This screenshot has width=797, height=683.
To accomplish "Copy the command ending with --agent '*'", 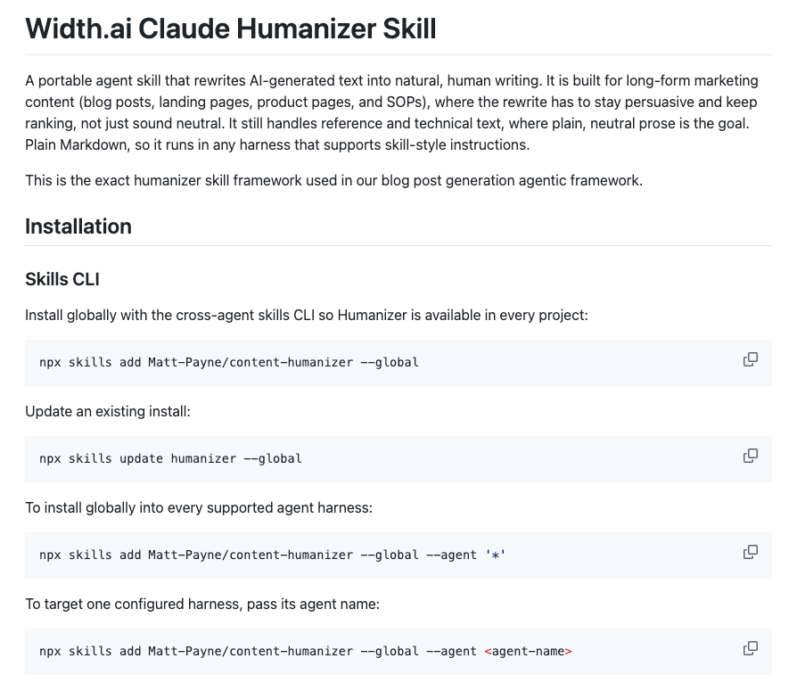I will click(x=751, y=552).
